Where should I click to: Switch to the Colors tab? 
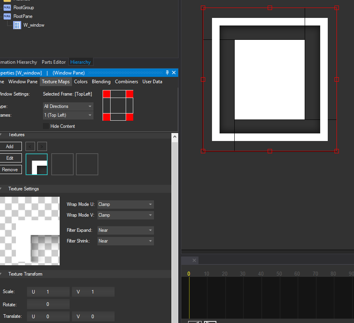tap(81, 82)
